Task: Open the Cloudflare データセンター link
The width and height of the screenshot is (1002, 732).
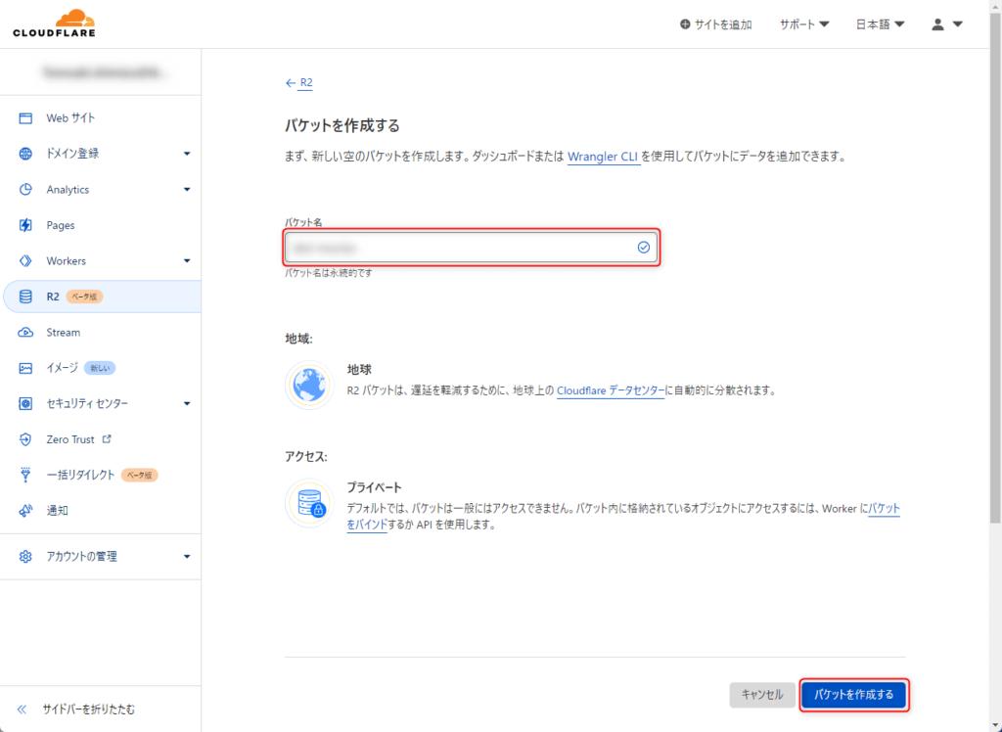Action: (x=611, y=390)
